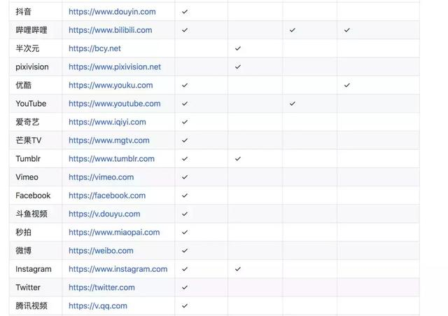Visit the bcy.net link
Image resolution: width=448 pixels, height=316 pixels.
[94, 48]
